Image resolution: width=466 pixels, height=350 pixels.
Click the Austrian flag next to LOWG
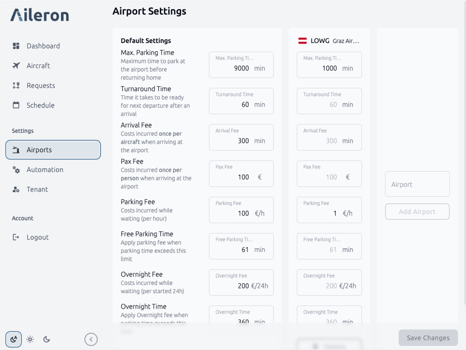tap(303, 40)
